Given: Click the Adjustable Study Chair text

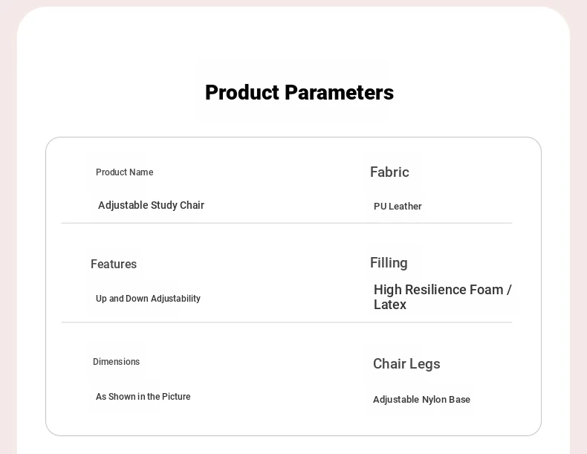Looking at the screenshot, I should coord(151,205).
